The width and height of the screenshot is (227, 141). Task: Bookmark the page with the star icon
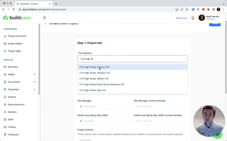187,9
